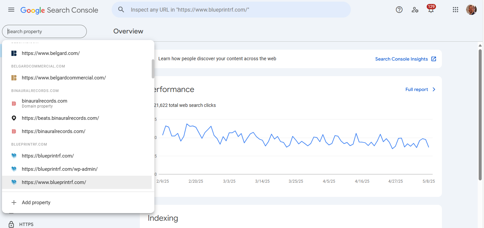This screenshot has height=228, width=484.
Task: Open the Google apps grid
Action: [x=456, y=10]
